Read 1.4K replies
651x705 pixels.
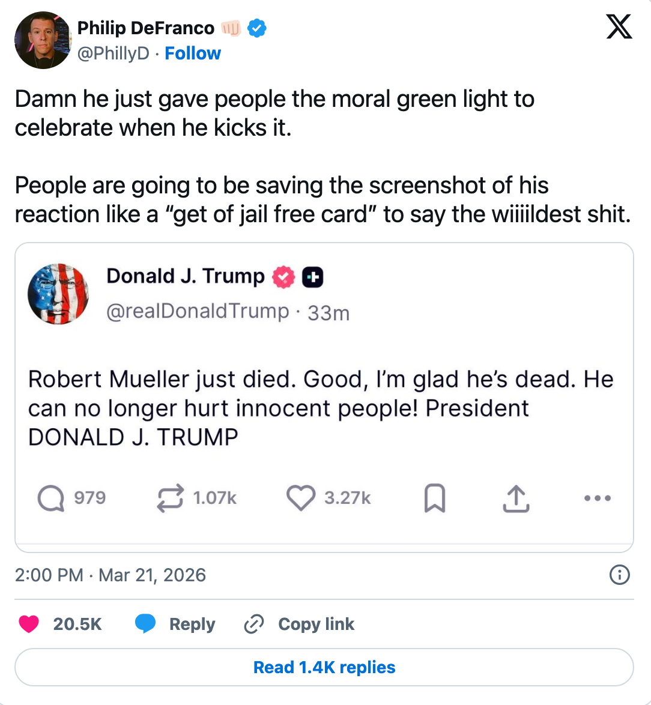(x=324, y=667)
